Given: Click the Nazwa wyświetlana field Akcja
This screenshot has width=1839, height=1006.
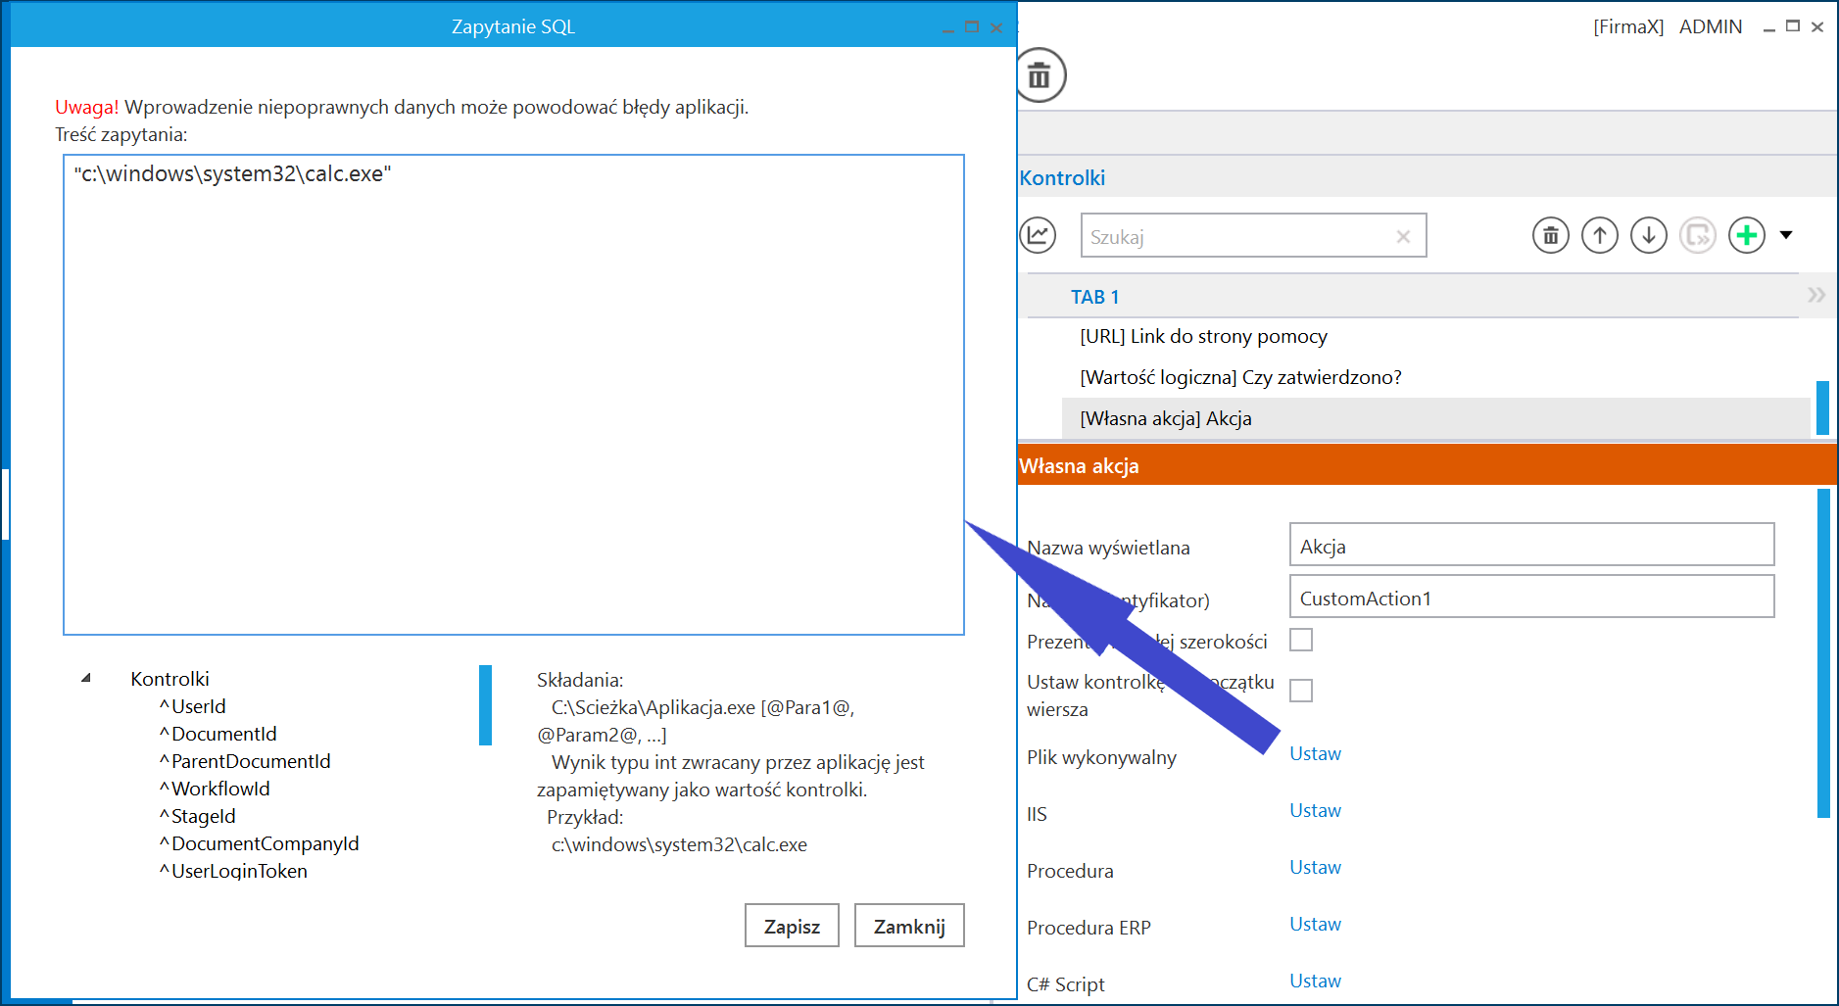Looking at the screenshot, I should [x=1531, y=545].
